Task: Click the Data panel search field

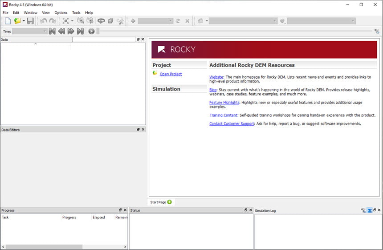Action: 104,40
